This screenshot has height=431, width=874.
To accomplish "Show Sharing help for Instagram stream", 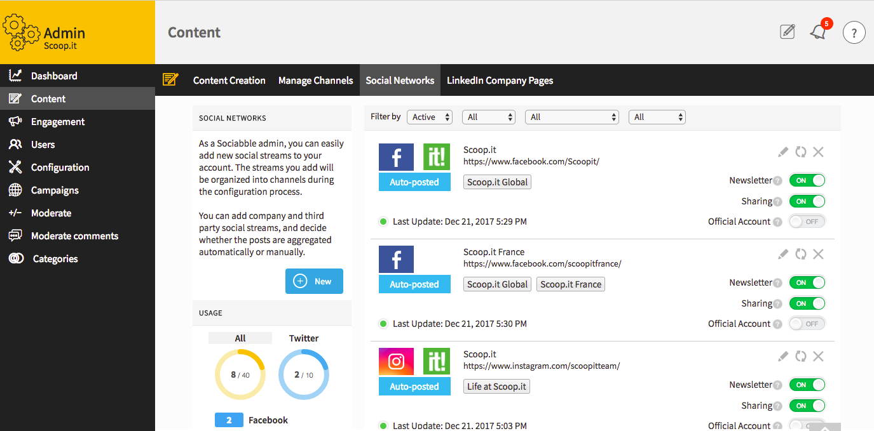I will 777,406.
